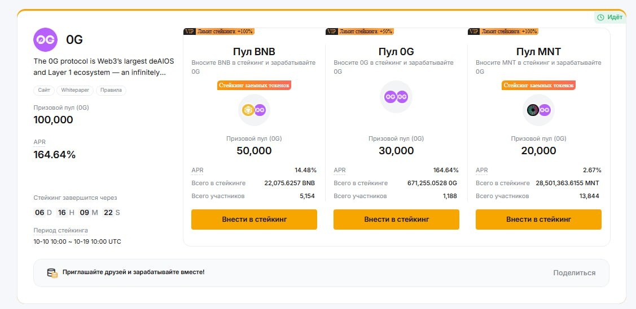Viewport: 636px width, 309px height.
Task: Click the Стейкинг заемных токенов label under Пул MNT
Action: [x=538, y=86]
